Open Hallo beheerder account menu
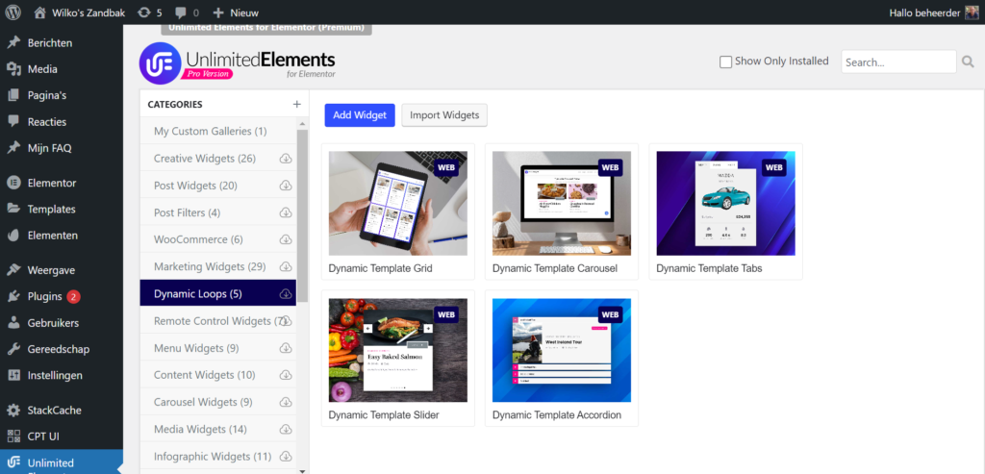 pyautogui.click(x=933, y=12)
